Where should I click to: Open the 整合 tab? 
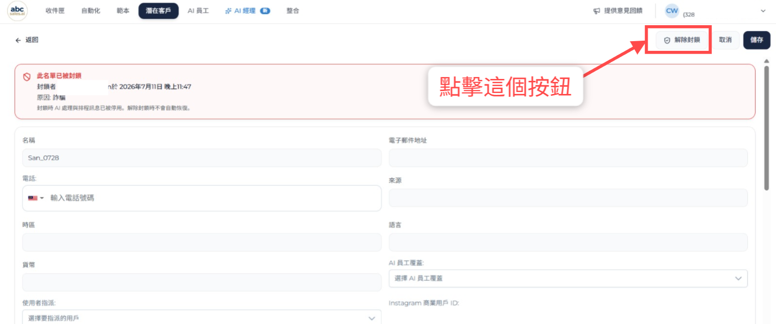[293, 11]
